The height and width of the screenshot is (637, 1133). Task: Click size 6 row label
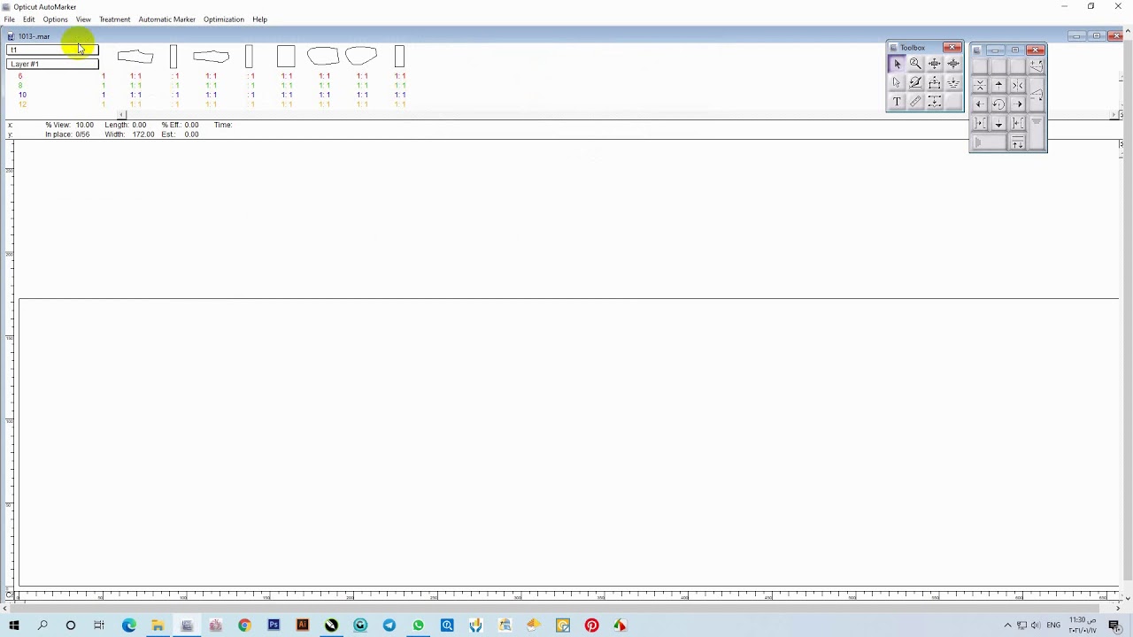pos(20,76)
